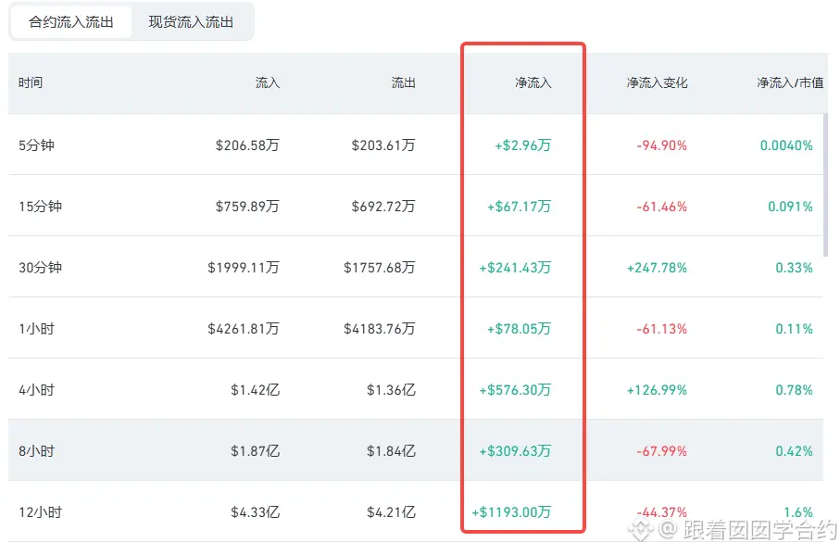Sort by 流入 column header

coord(268,82)
